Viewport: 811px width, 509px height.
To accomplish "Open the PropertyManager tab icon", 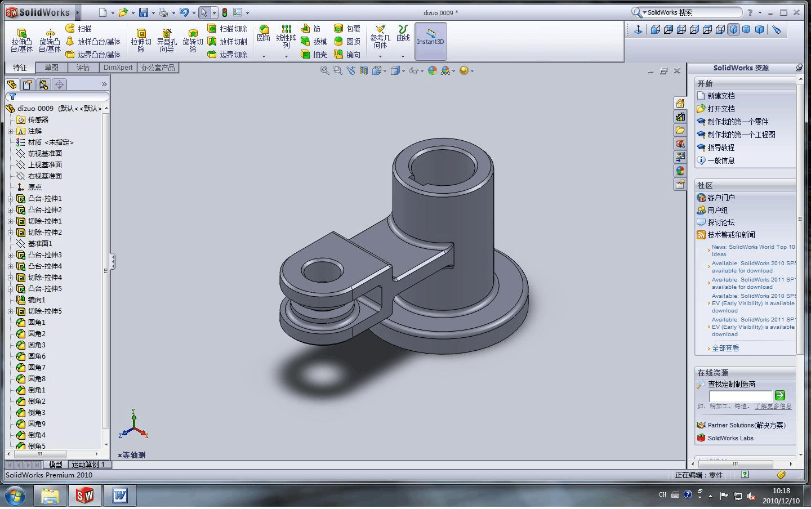I will tap(27, 84).
